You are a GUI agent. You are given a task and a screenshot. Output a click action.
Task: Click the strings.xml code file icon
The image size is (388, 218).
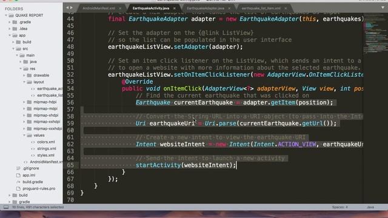click(33, 148)
